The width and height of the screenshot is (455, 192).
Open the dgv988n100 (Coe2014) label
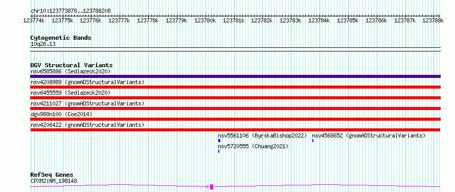[61, 114]
